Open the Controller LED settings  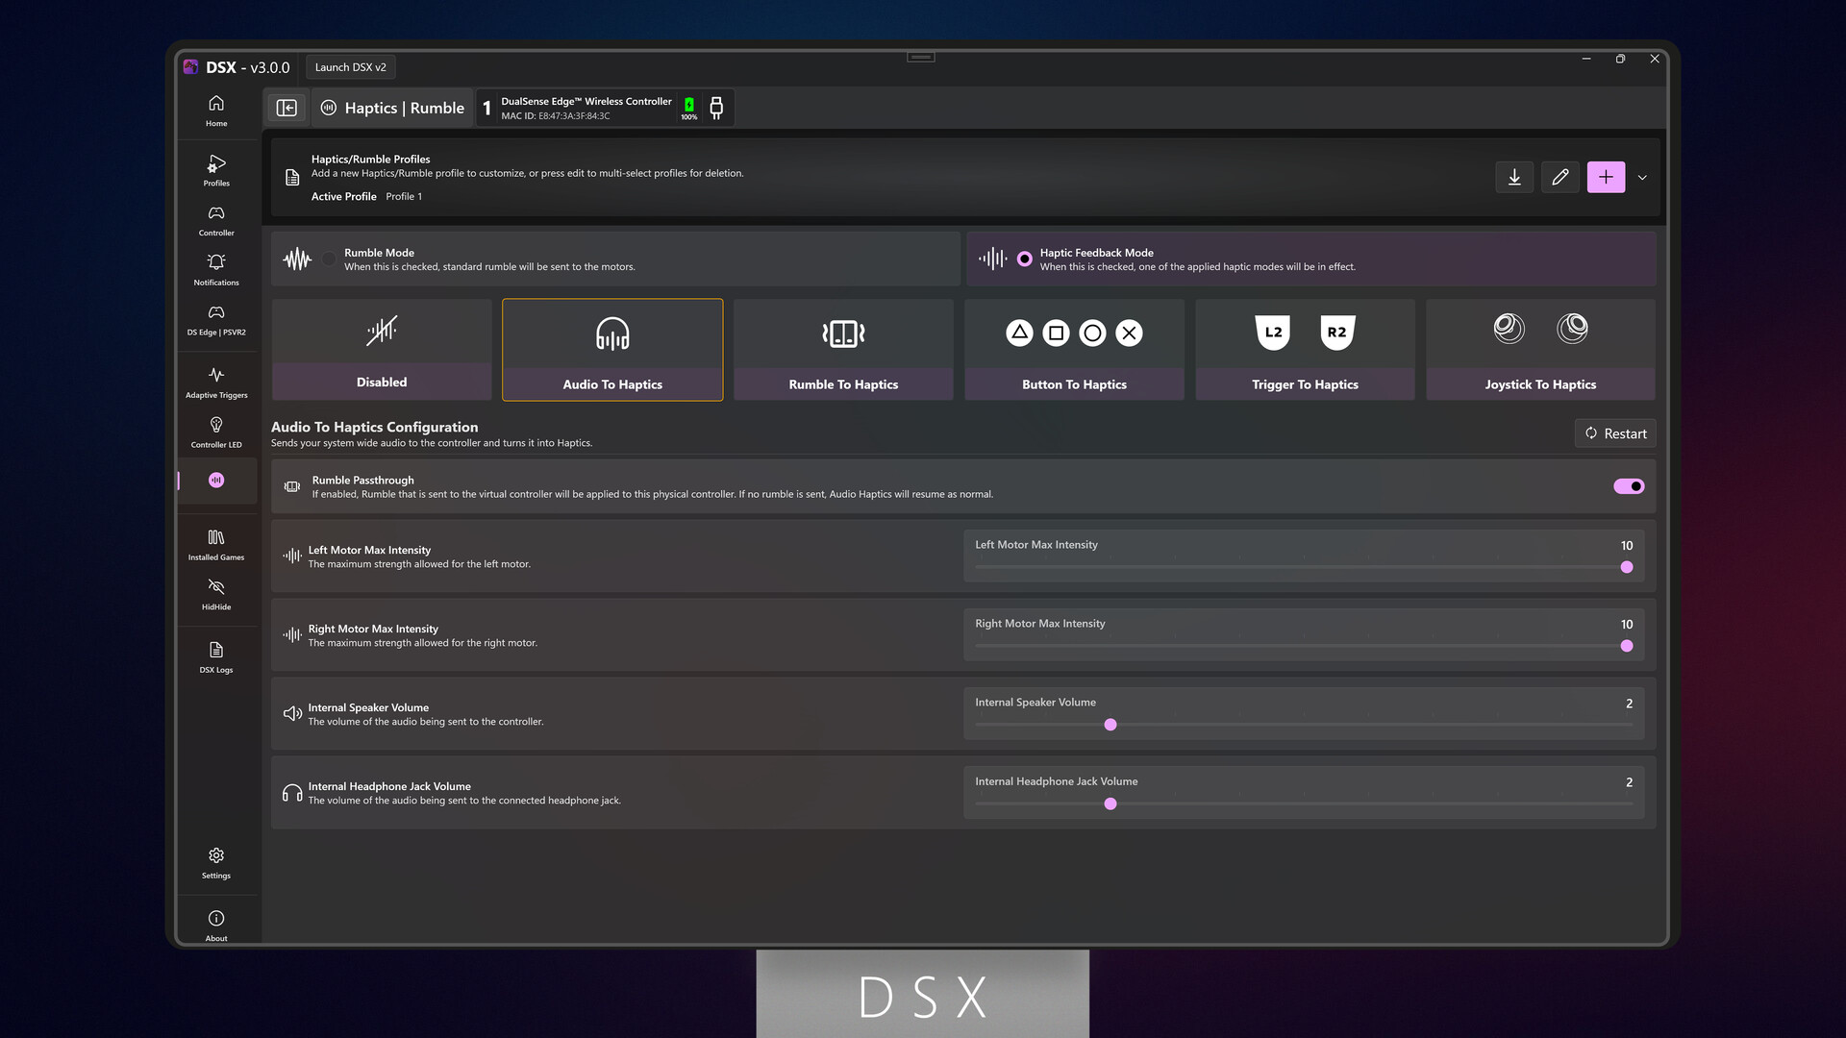[x=215, y=431]
